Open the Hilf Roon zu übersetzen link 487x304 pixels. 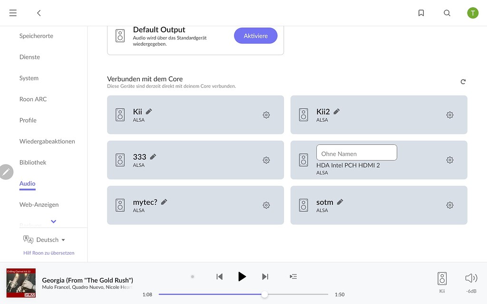pos(49,253)
